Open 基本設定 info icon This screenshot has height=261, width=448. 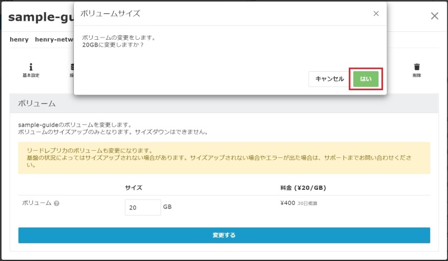pos(31,67)
